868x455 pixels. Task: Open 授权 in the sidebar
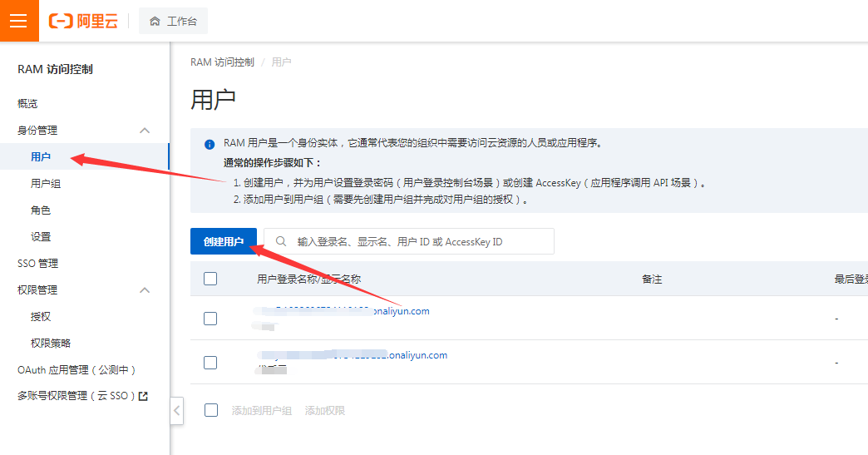pos(41,316)
